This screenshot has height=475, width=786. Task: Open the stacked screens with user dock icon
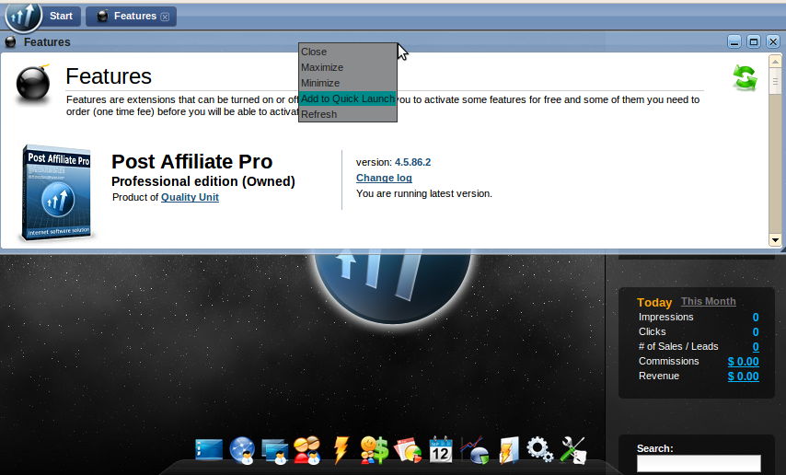(275, 451)
